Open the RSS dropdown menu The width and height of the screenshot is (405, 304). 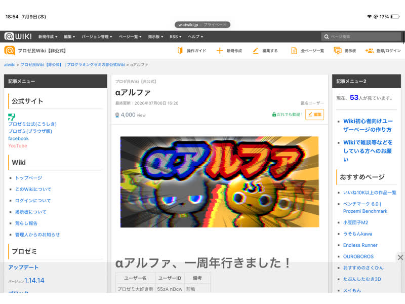(x=175, y=36)
